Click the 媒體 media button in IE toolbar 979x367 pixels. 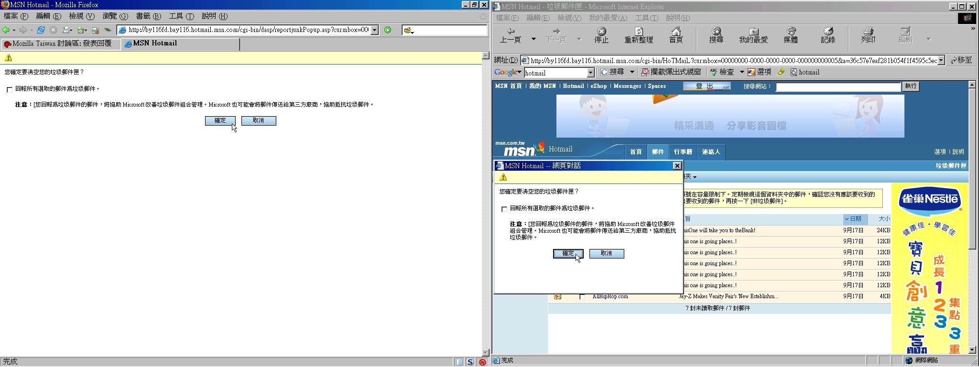point(791,36)
